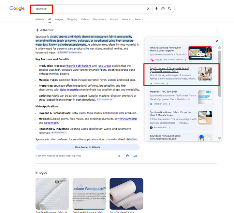Screen dimensions: 234x213
Task: Click the magnifier search icon
Action: 169,8
